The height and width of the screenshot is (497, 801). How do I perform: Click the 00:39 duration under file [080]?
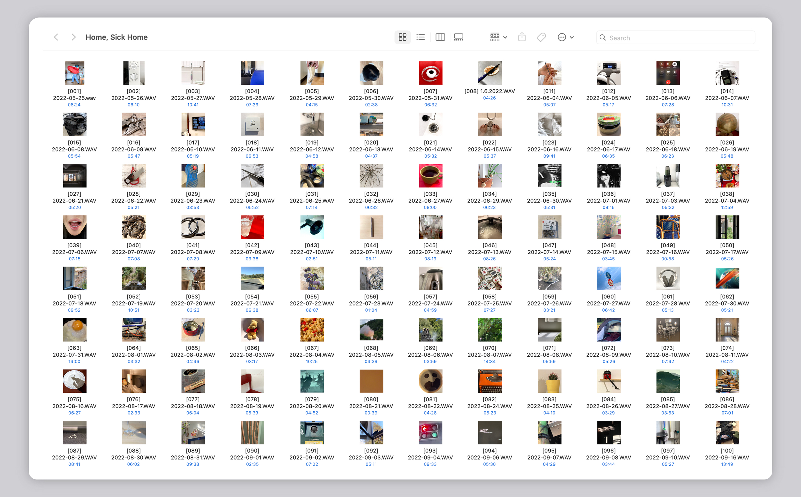[x=371, y=413]
